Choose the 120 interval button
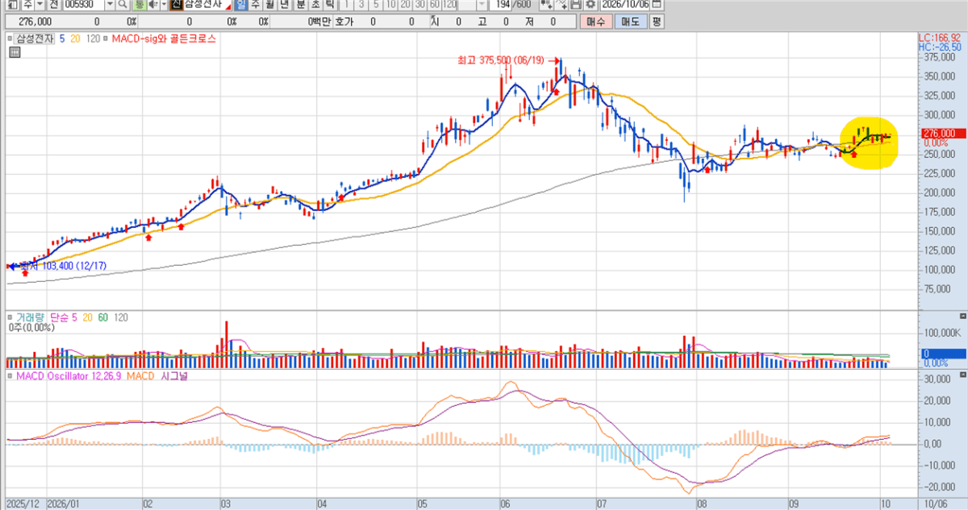968x510 pixels. pyautogui.click(x=451, y=5)
